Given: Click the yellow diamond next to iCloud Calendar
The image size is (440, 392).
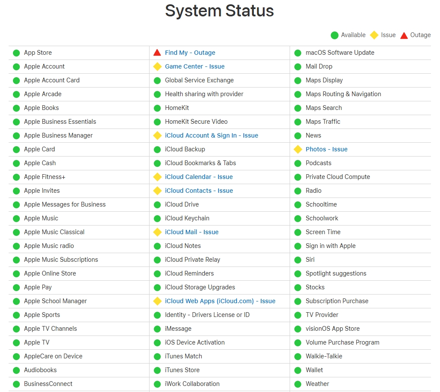Looking at the screenshot, I should [x=157, y=177].
